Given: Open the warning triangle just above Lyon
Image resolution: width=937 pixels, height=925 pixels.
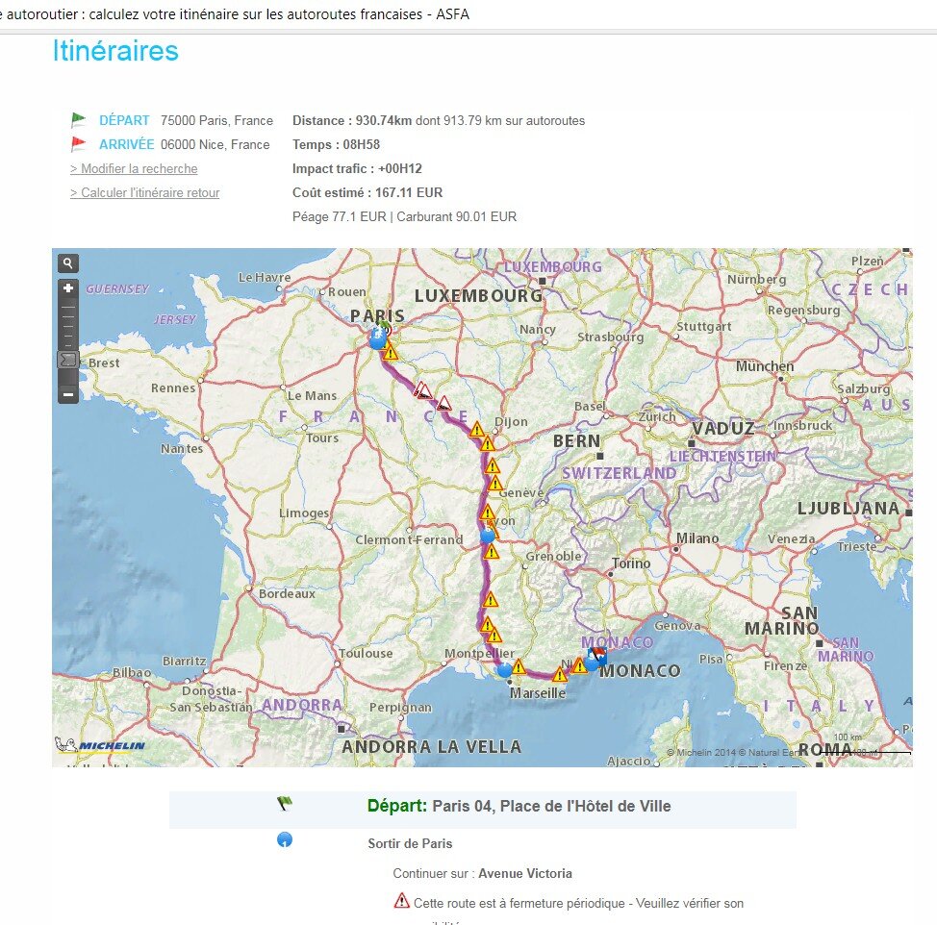Looking at the screenshot, I should tap(488, 512).
